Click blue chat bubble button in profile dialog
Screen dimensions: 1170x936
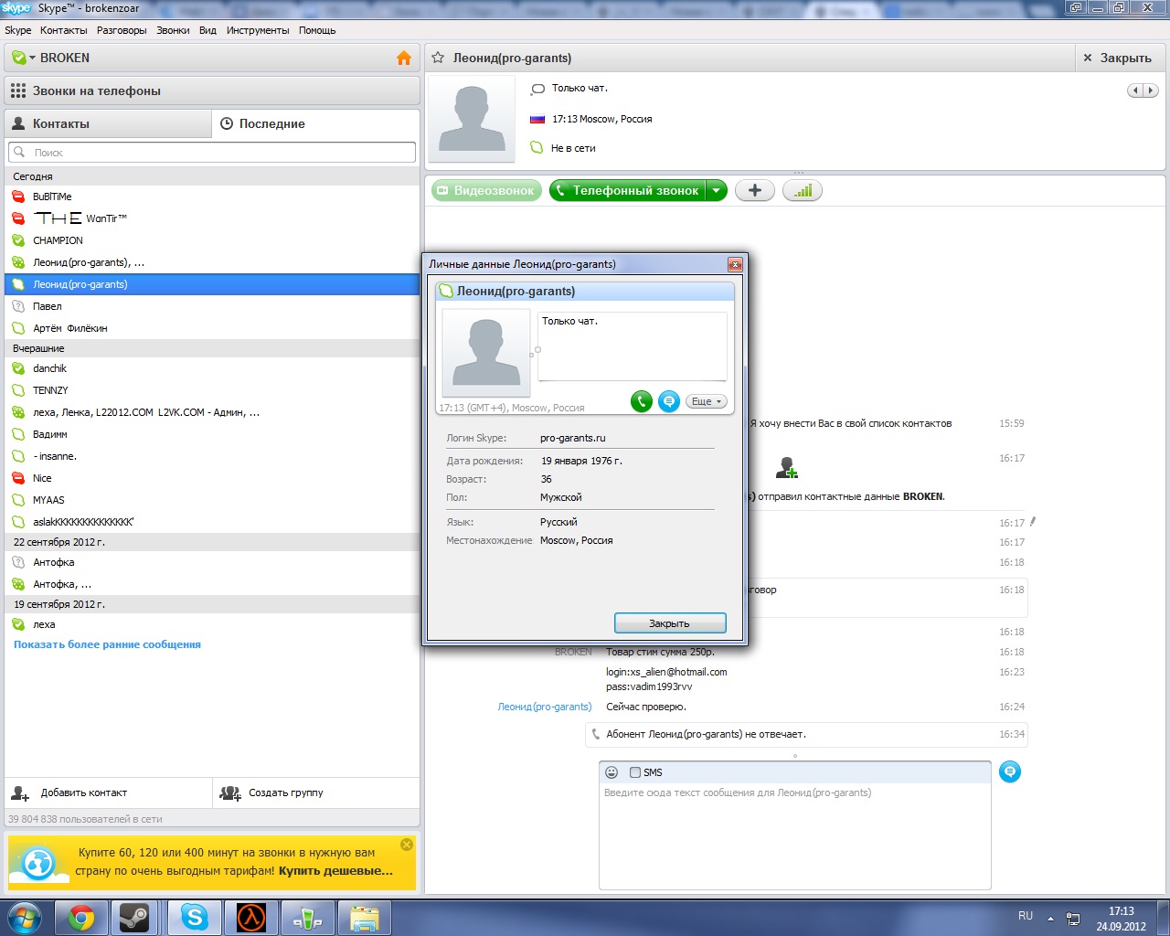coord(669,401)
